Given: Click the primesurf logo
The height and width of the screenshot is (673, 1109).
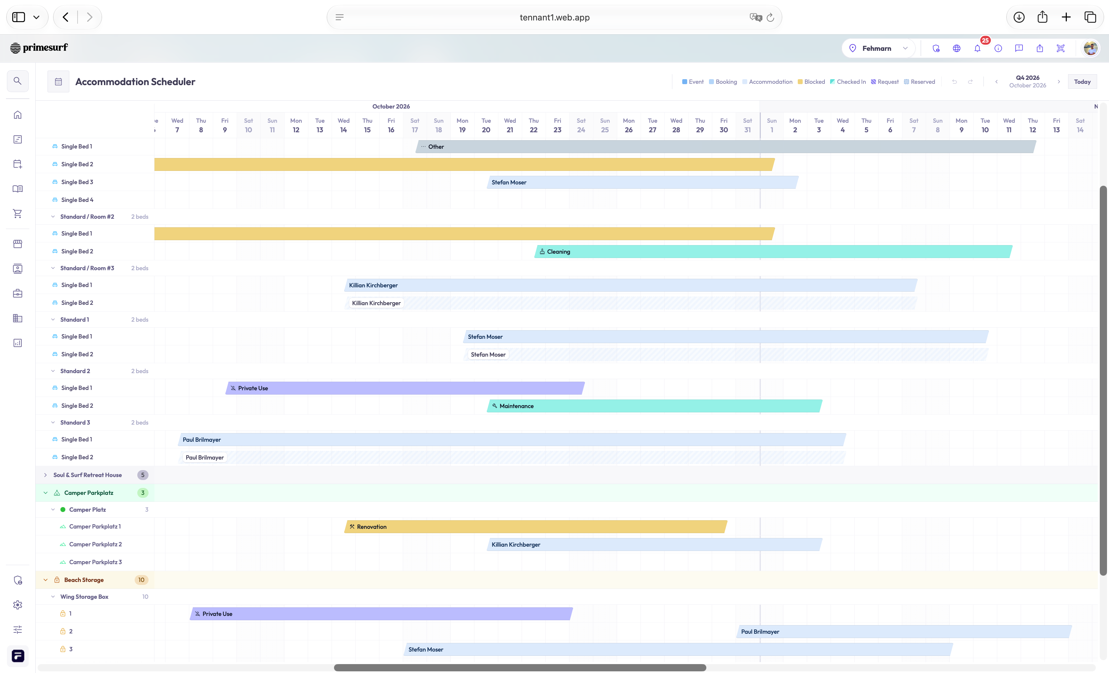Looking at the screenshot, I should [x=39, y=48].
